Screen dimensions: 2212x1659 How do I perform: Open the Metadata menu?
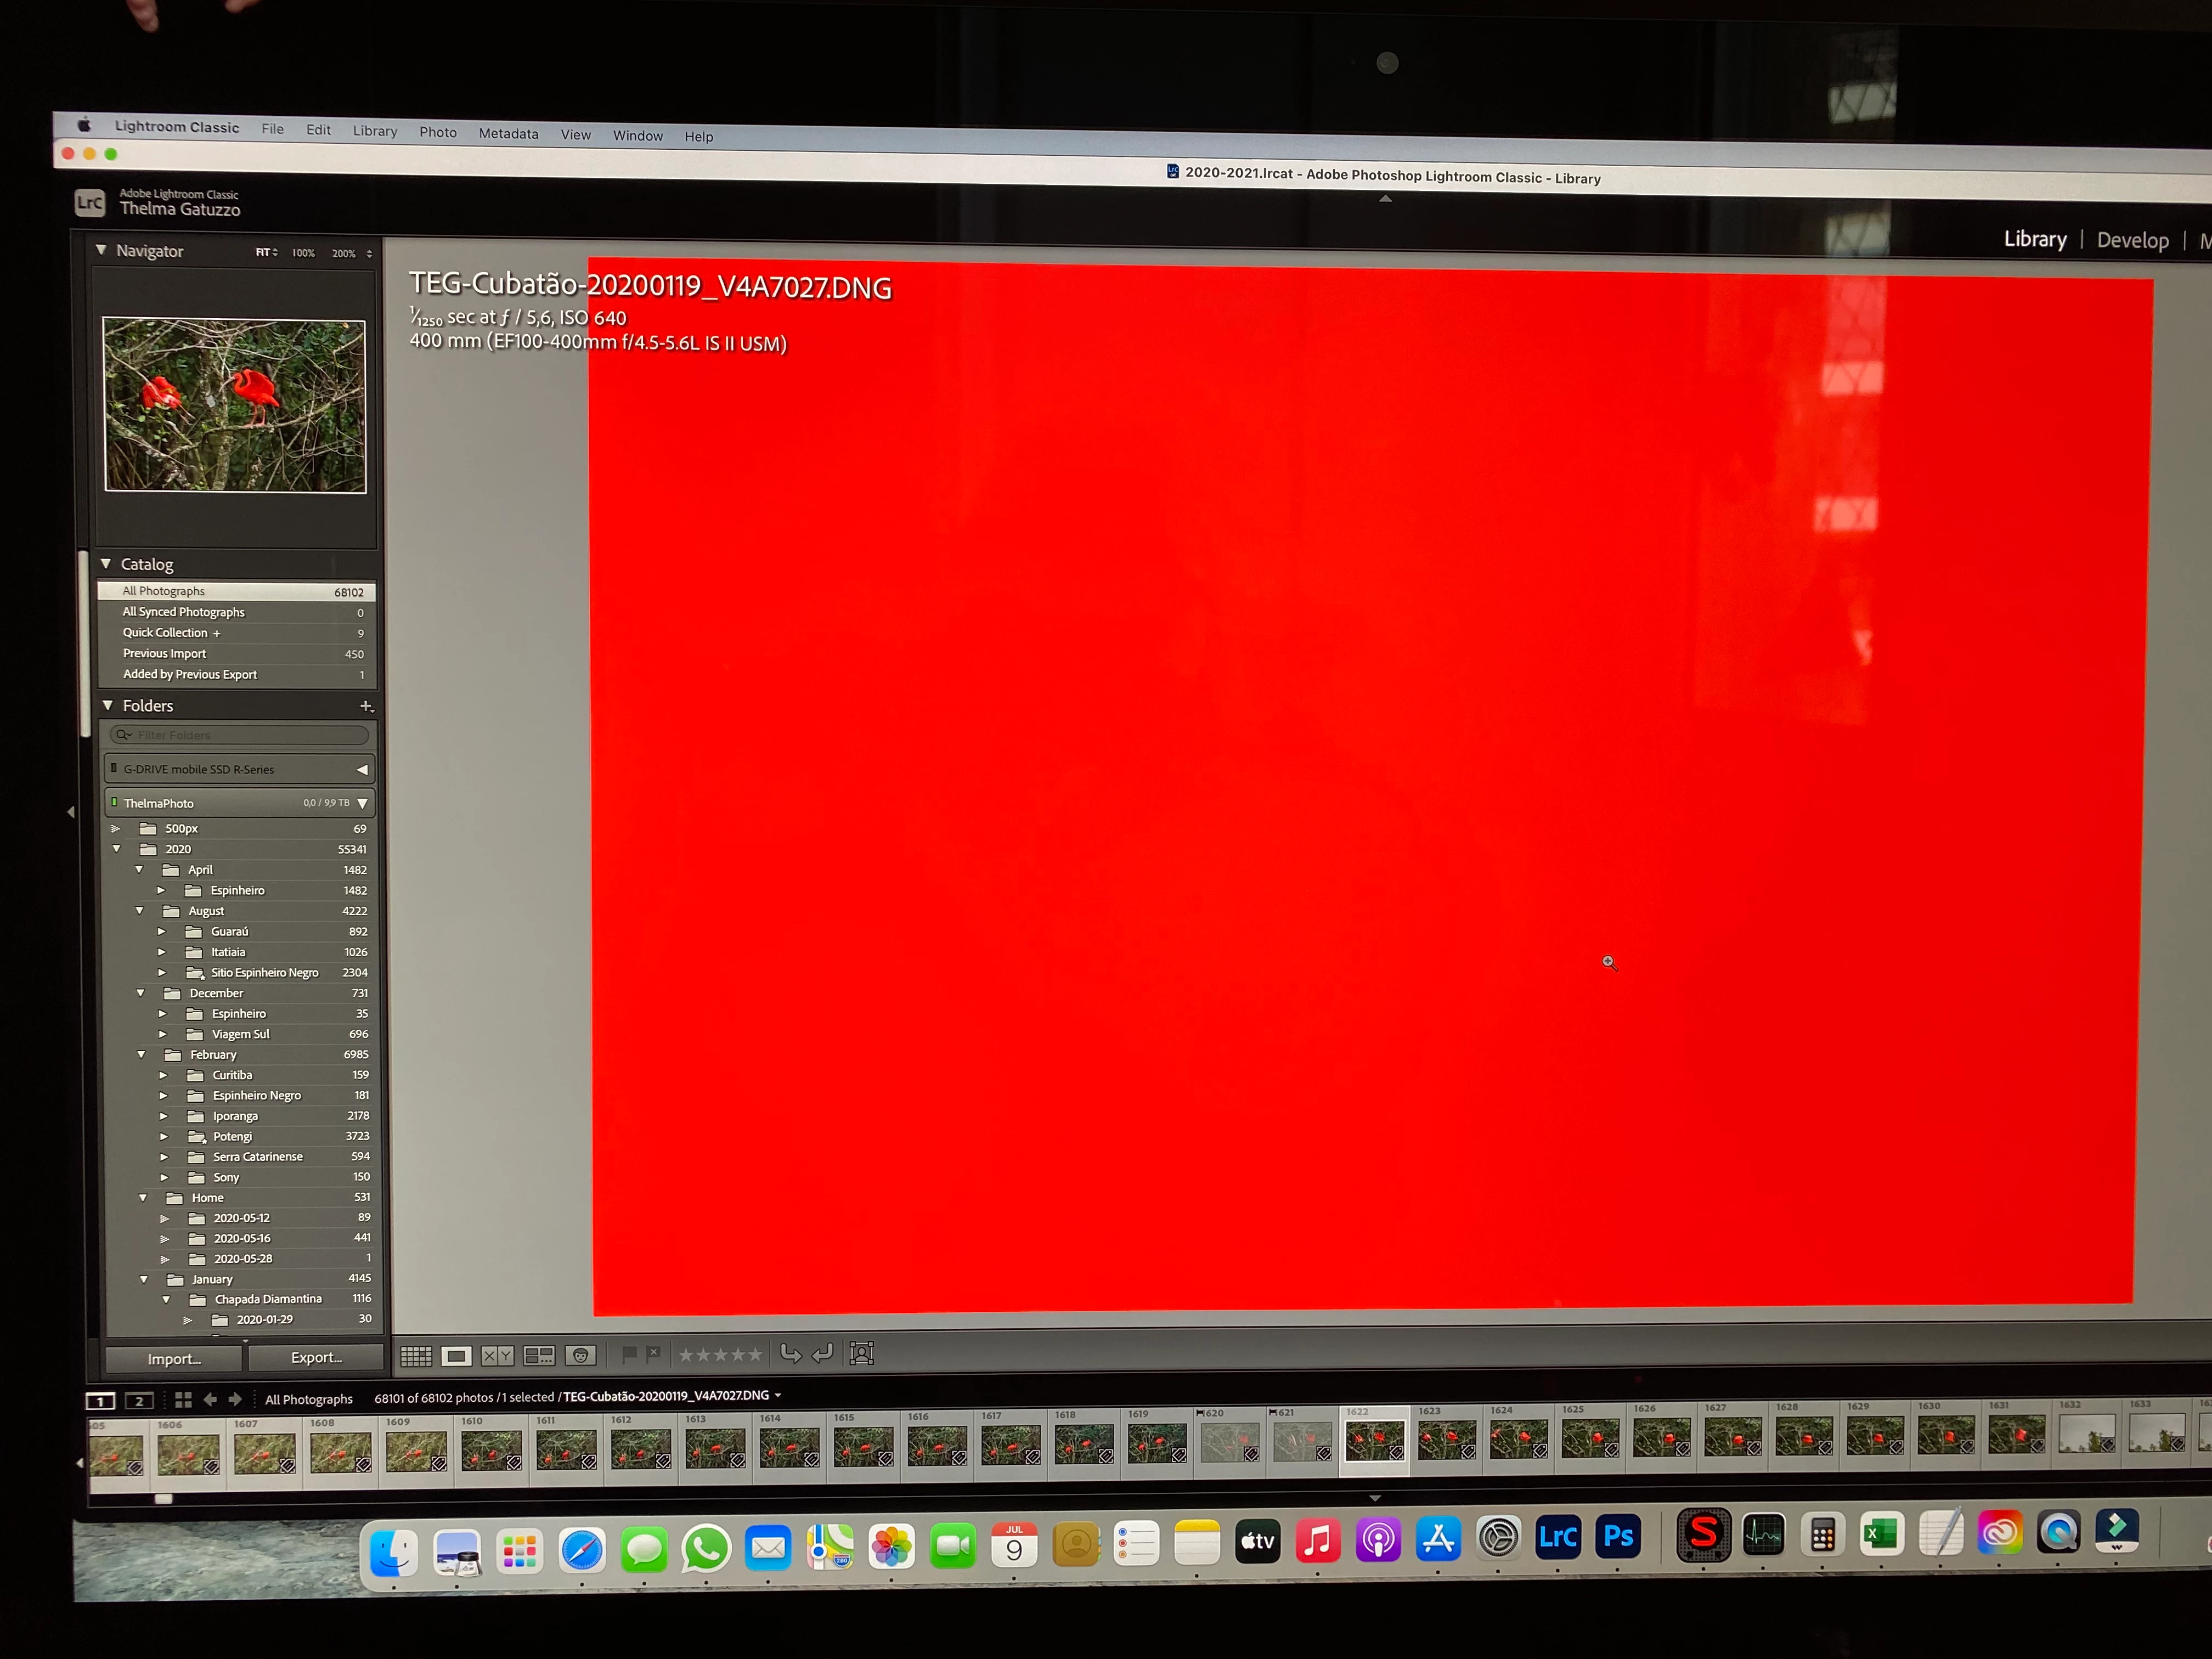508,133
